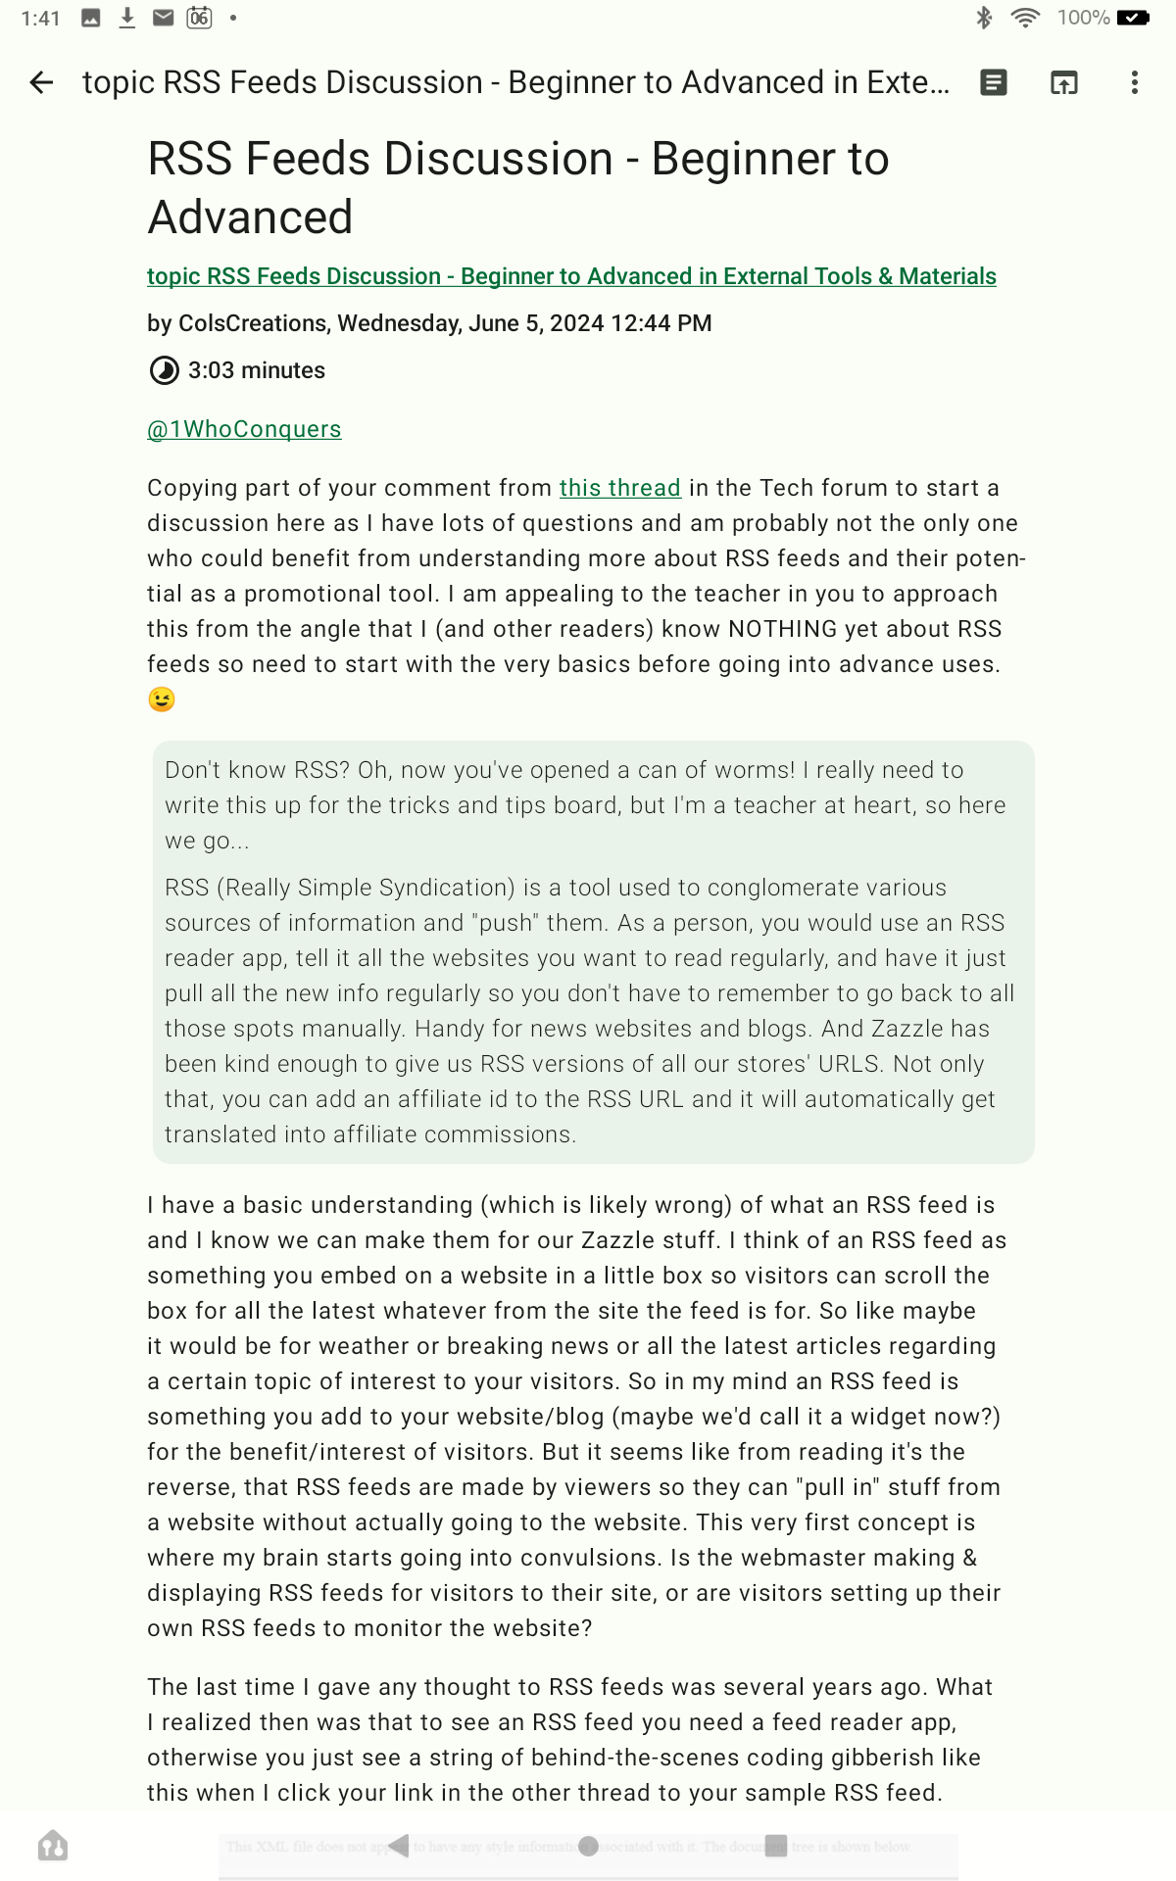Image resolution: width=1176 pixels, height=1881 pixels.
Task: Tap the Android home circle button
Action: (588, 1846)
